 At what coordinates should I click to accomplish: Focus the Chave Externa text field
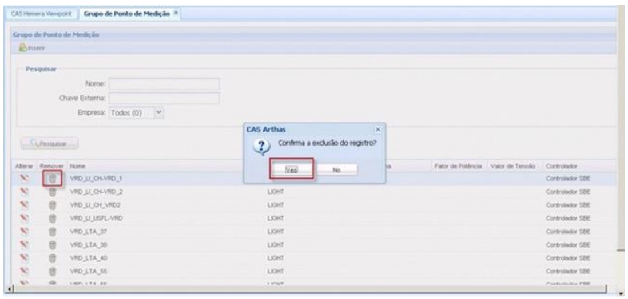pos(164,99)
